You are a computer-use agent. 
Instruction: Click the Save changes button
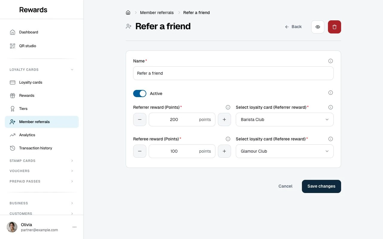pyautogui.click(x=321, y=186)
